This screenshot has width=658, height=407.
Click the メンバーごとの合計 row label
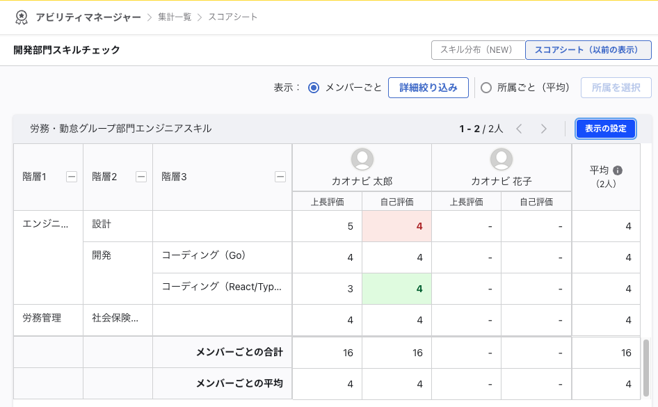click(x=239, y=352)
